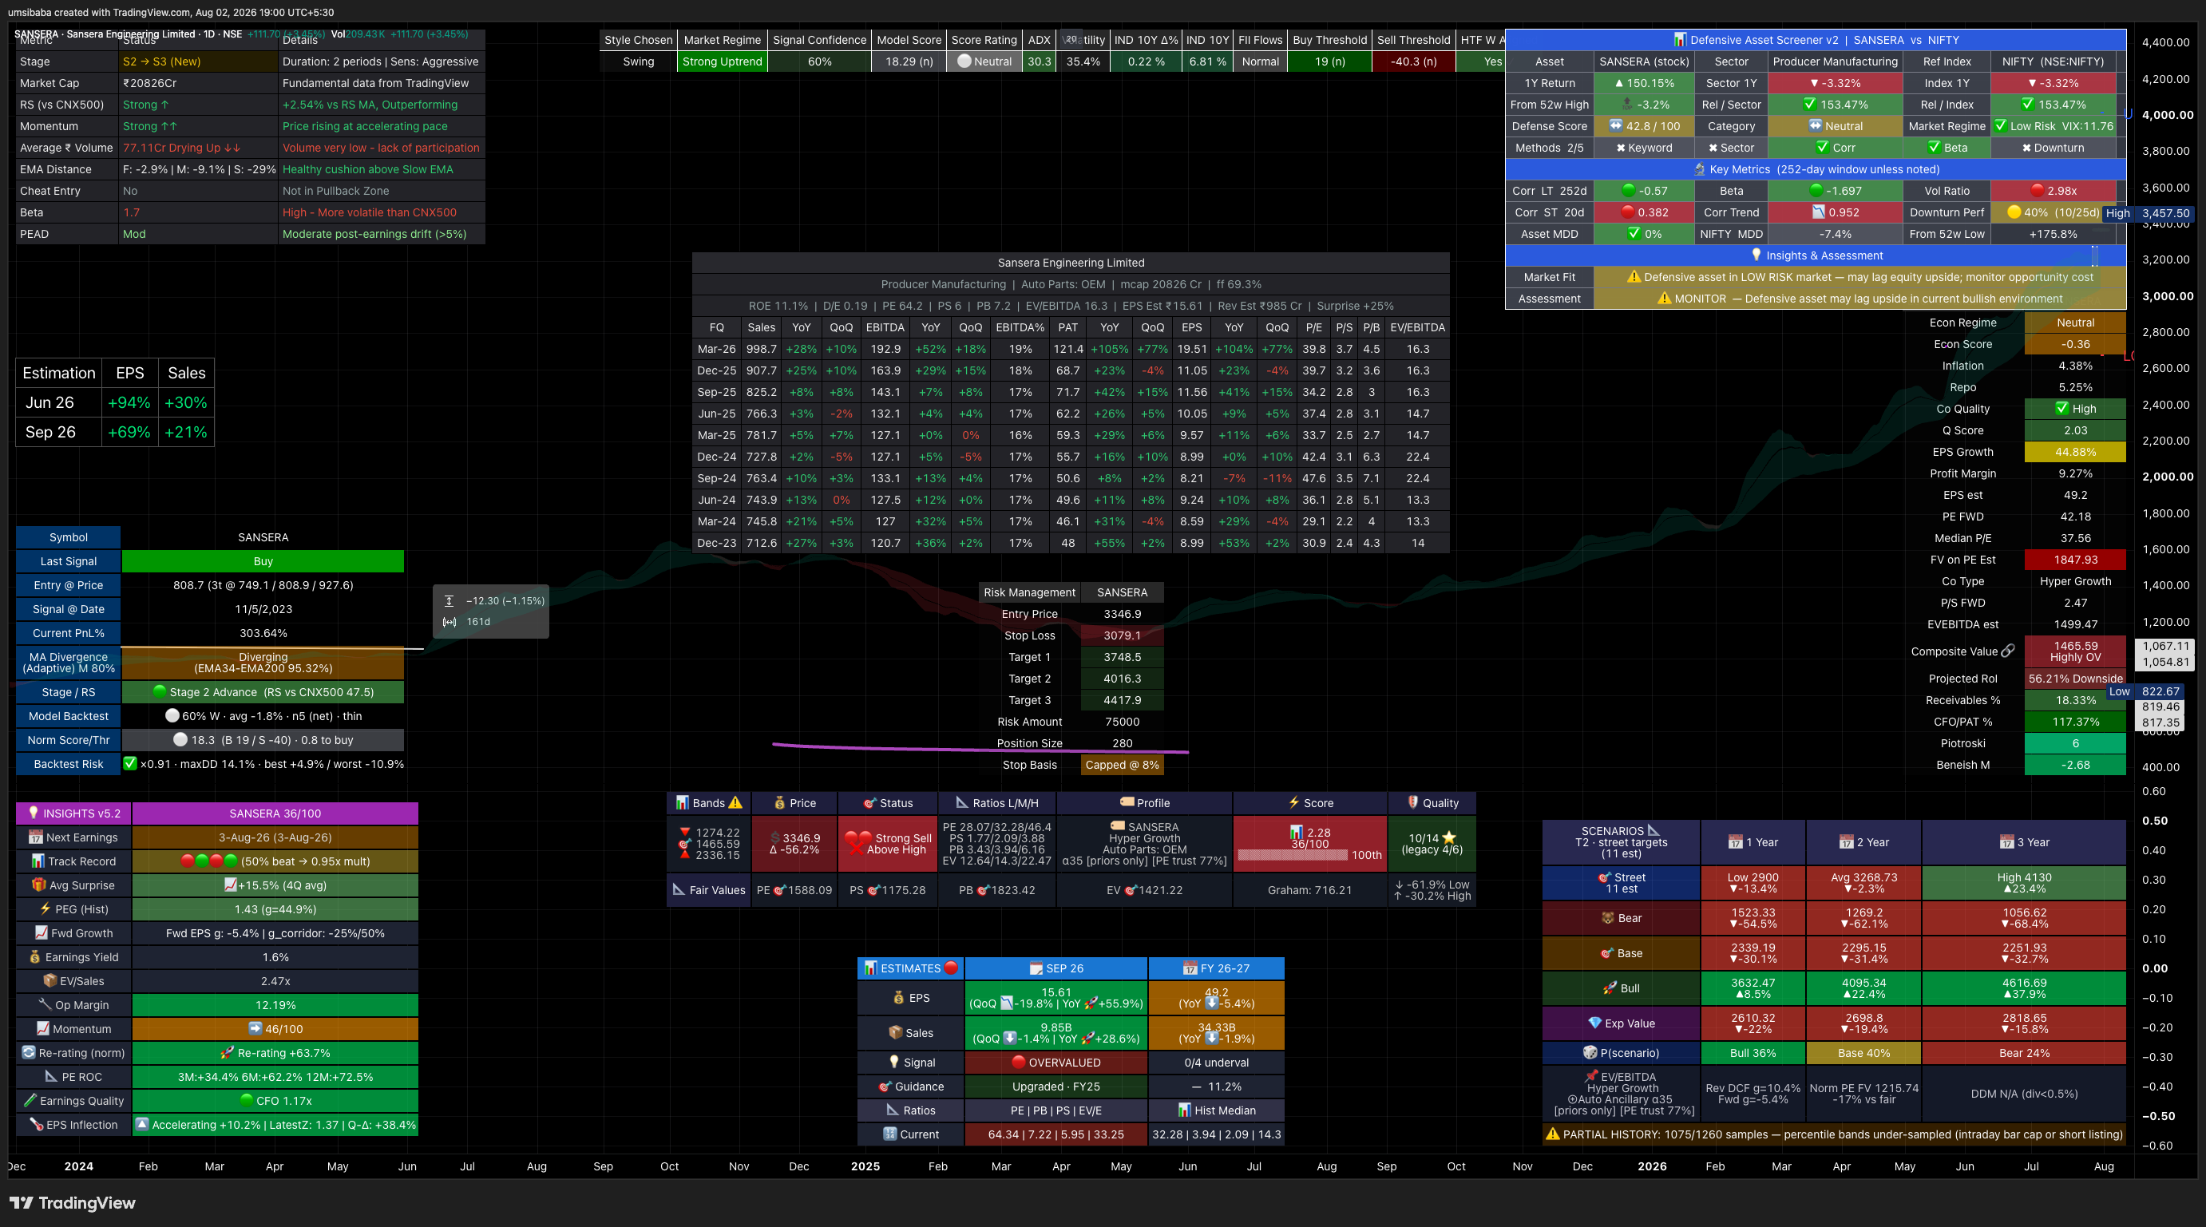Click the Stop Loss value 3079.1
2206x1227 pixels.
1122,635
